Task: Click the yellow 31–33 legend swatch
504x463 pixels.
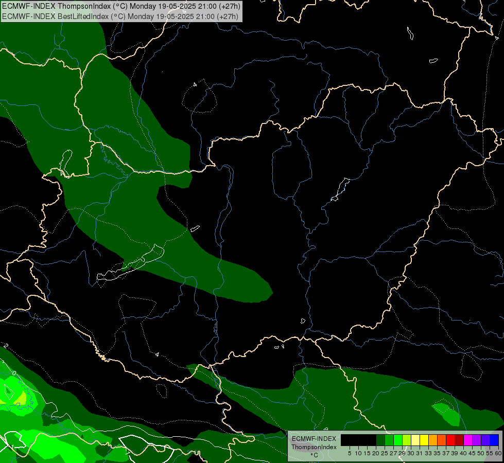Action: point(424,440)
